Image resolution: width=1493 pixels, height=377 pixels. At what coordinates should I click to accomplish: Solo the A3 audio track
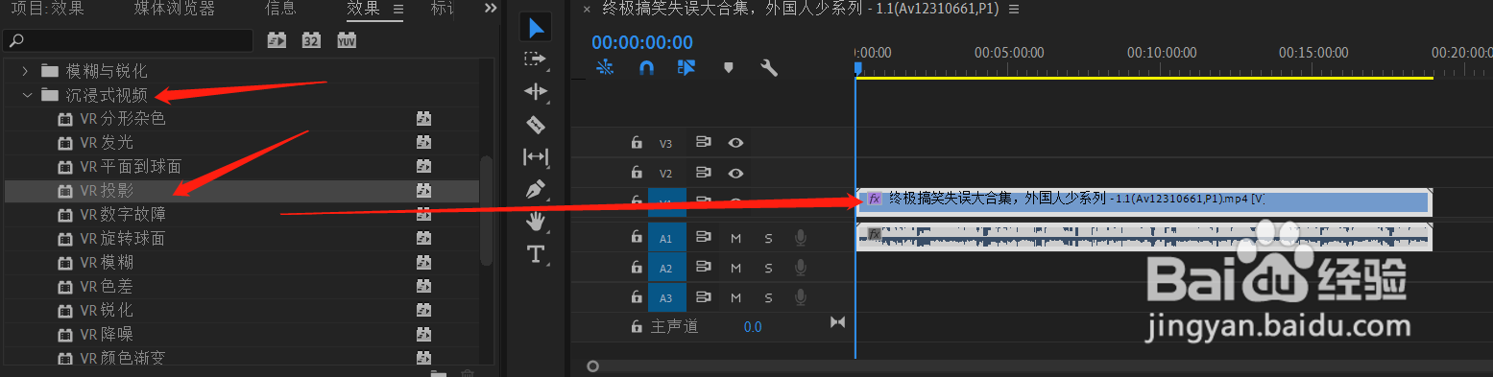pyautogui.click(x=768, y=298)
